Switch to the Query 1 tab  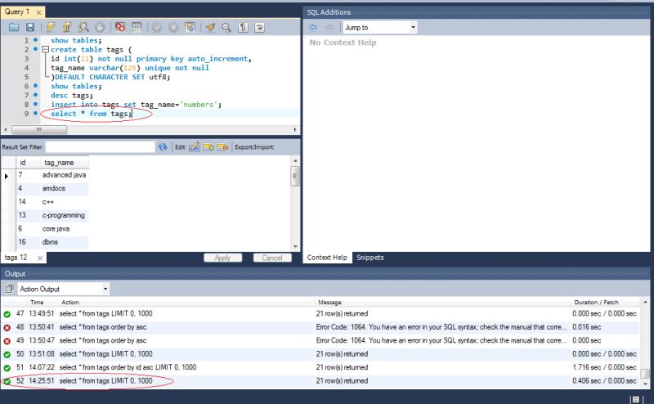point(17,11)
